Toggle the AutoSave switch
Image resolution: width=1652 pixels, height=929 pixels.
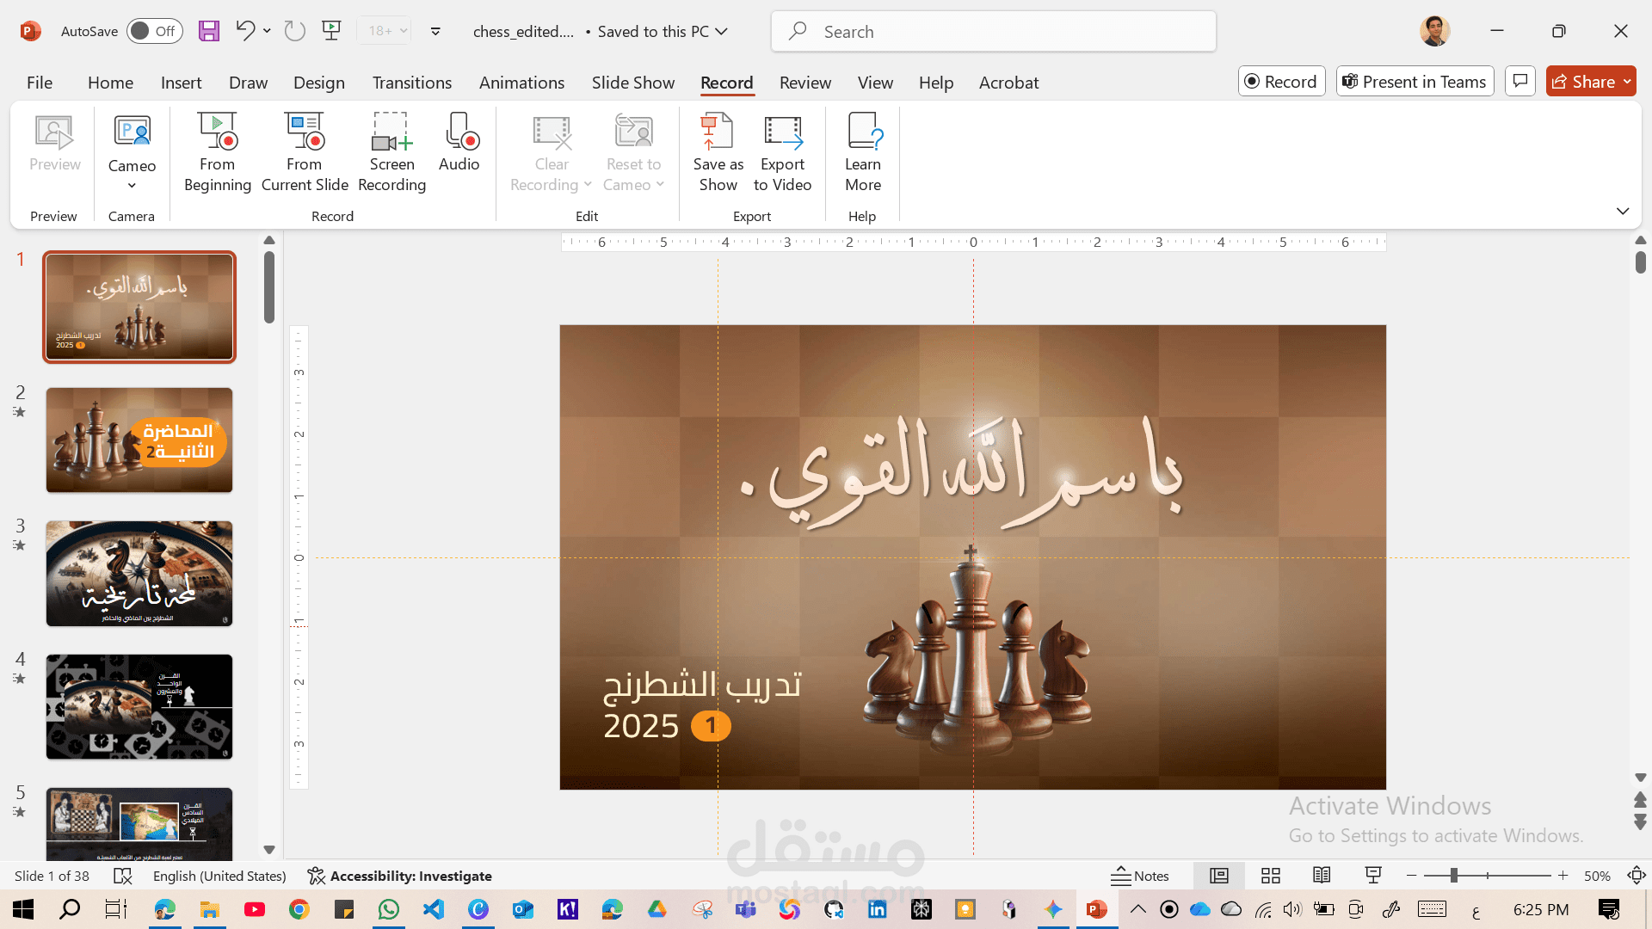pyautogui.click(x=154, y=32)
